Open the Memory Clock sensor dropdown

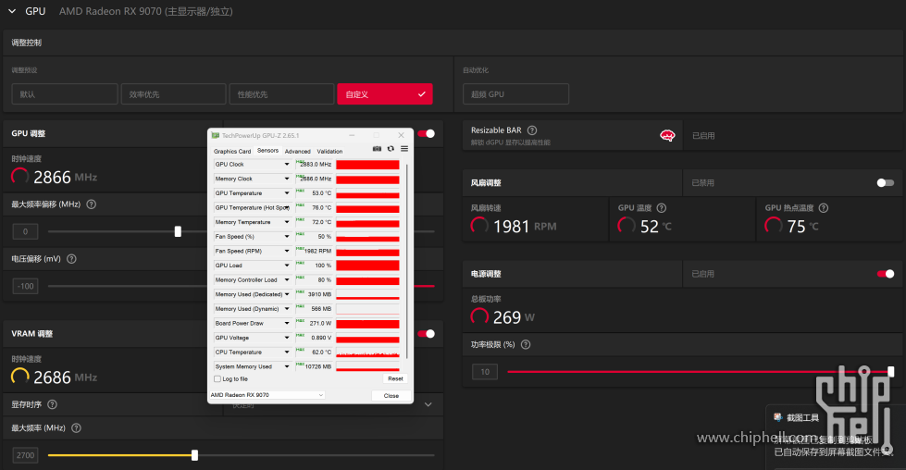click(x=287, y=179)
